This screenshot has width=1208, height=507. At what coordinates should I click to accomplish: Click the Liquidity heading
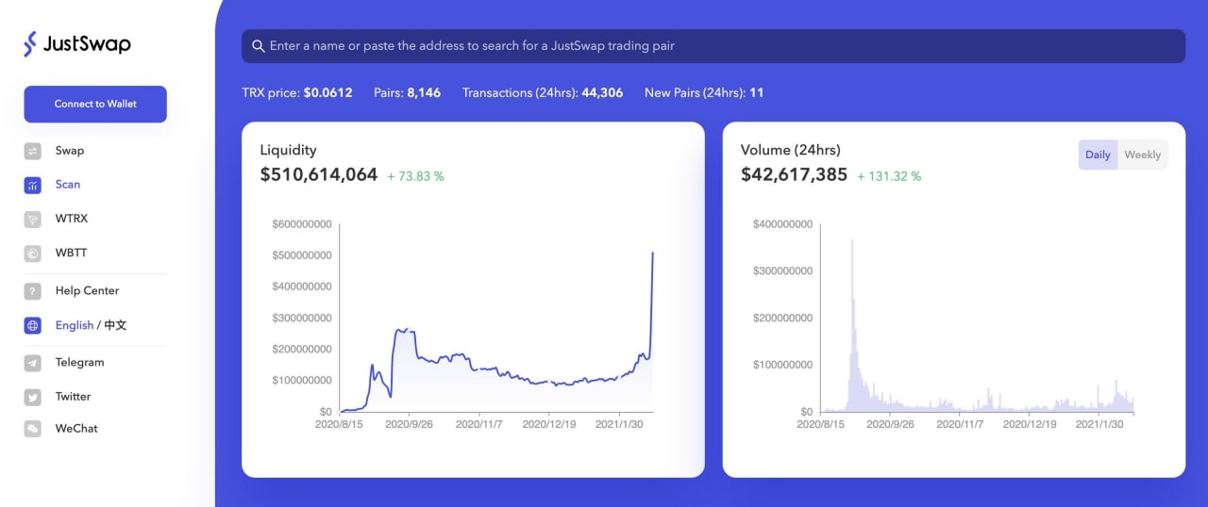tap(289, 150)
